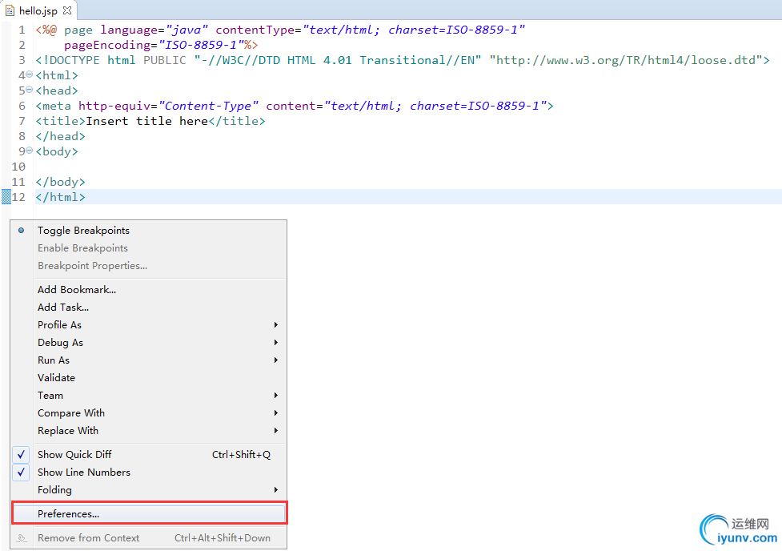
Task: Click the closing </body> tag on line 11
Action: tap(60, 182)
